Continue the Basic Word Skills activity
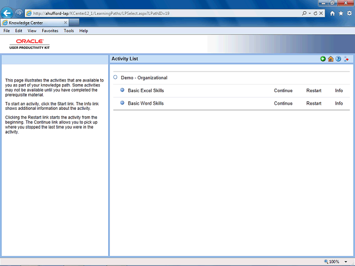The width and height of the screenshot is (355, 266). (x=283, y=104)
